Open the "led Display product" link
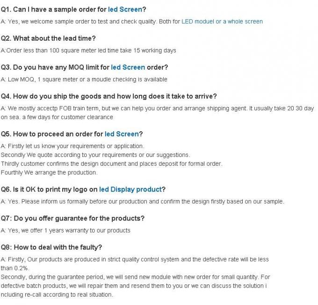318x305 pixels. [130, 189]
